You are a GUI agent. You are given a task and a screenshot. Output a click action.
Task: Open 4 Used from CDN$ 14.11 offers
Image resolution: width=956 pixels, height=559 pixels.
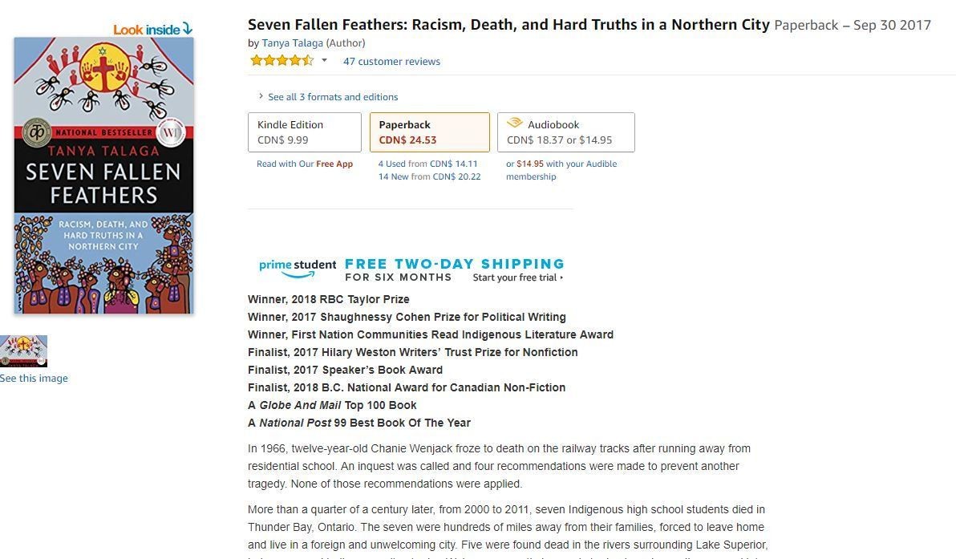(427, 164)
